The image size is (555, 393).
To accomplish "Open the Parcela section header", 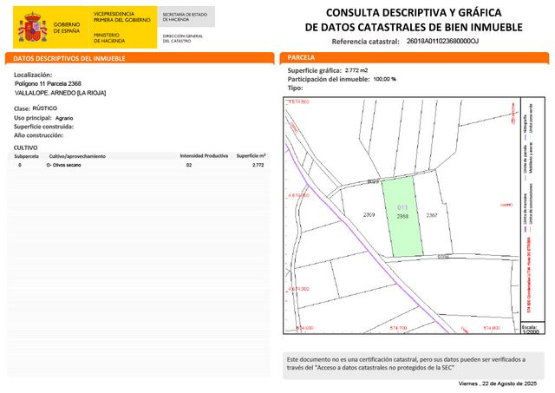I will [x=302, y=57].
